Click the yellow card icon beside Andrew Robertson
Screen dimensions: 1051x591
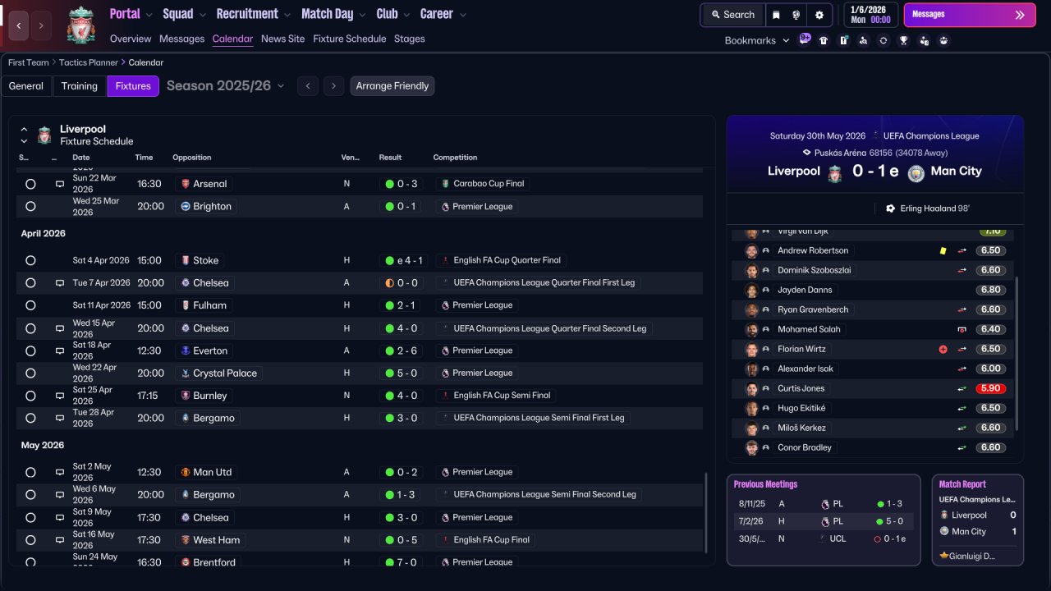pyautogui.click(x=943, y=250)
